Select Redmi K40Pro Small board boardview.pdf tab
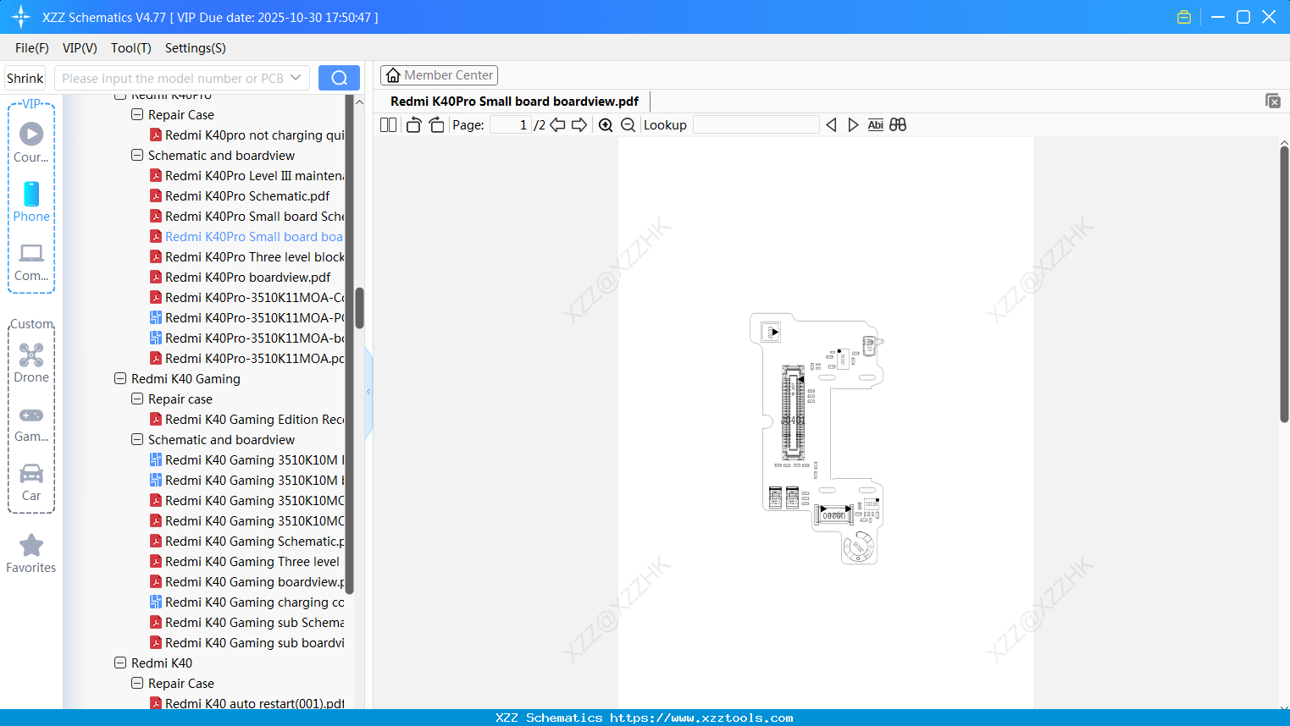Image resolution: width=1290 pixels, height=726 pixels. [x=514, y=102]
